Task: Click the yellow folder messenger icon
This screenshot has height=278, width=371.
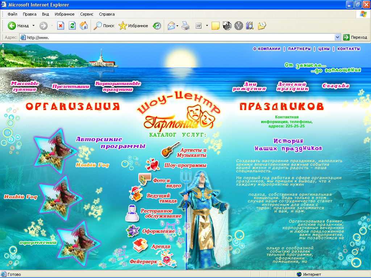Action: click(262, 26)
